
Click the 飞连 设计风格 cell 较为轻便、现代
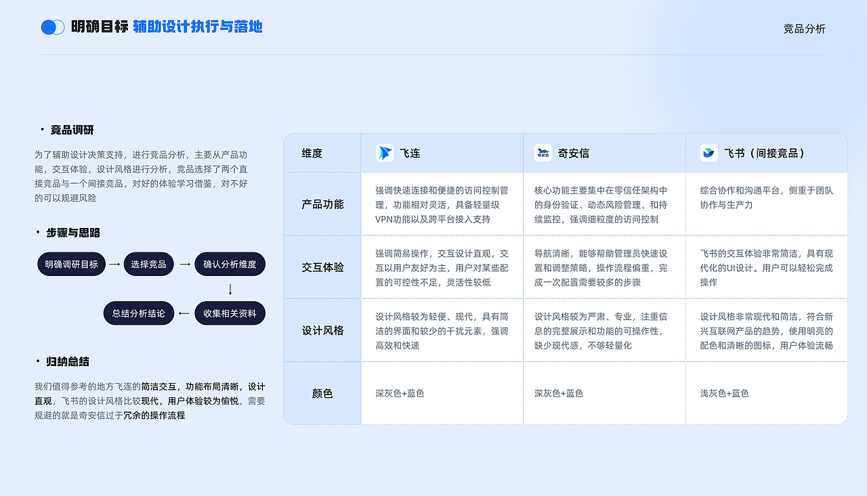click(442, 331)
